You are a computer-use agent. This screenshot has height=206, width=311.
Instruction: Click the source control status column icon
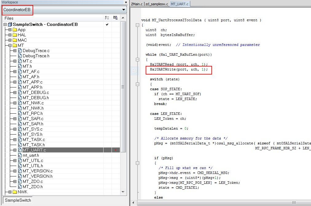click(x=116, y=18)
